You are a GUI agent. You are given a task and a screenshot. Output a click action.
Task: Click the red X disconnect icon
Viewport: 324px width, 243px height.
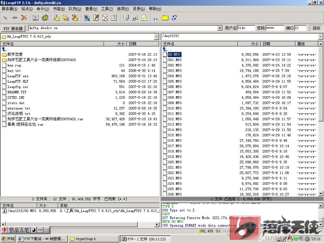tap(24, 18)
